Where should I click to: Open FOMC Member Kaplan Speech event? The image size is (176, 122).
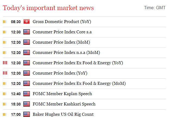pyautogui.click(x=62, y=94)
